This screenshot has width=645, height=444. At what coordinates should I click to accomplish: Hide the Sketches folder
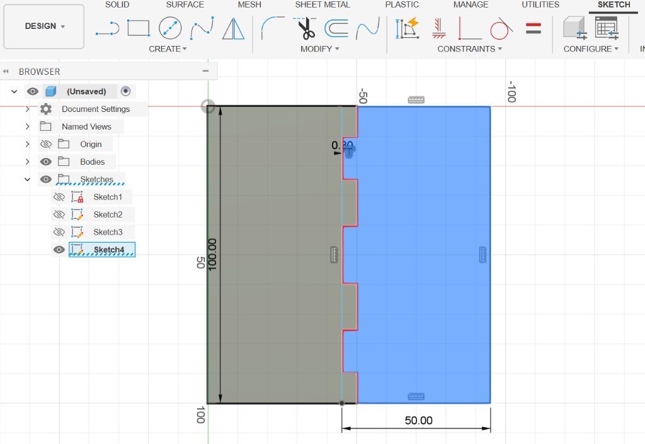[45, 179]
